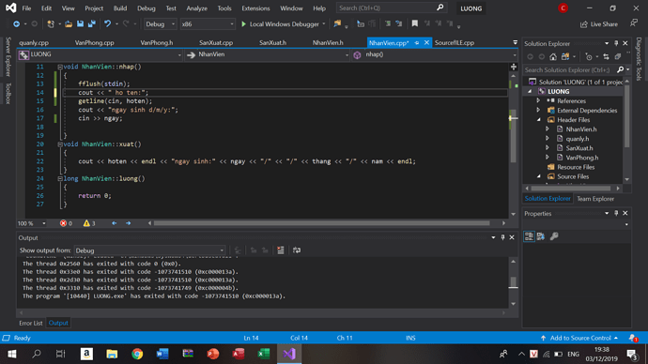Open the Debug configuration dropdown
The width and height of the screenshot is (648, 364).
(161, 24)
